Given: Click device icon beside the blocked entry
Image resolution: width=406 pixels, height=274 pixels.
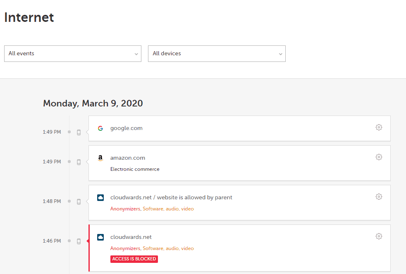Looking at the screenshot, I should pyautogui.click(x=79, y=241).
